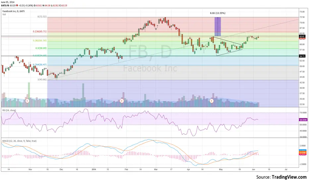Select the Fibonacci label 0.382(61.50)
Image resolution: width=309 pixels, height=182 pixels.
pyautogui.click(x=40, y=40)
